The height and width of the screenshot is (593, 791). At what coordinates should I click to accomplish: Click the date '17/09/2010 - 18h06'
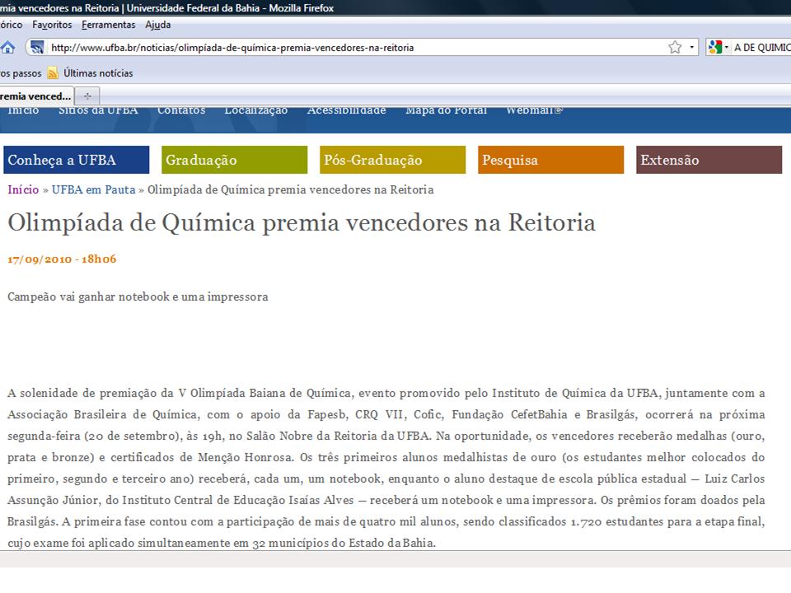pyautogui.click(x=62, y=259)
